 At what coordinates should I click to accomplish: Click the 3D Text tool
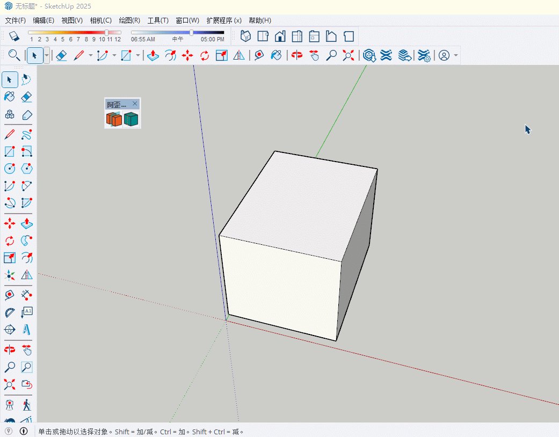coord(27,329)
